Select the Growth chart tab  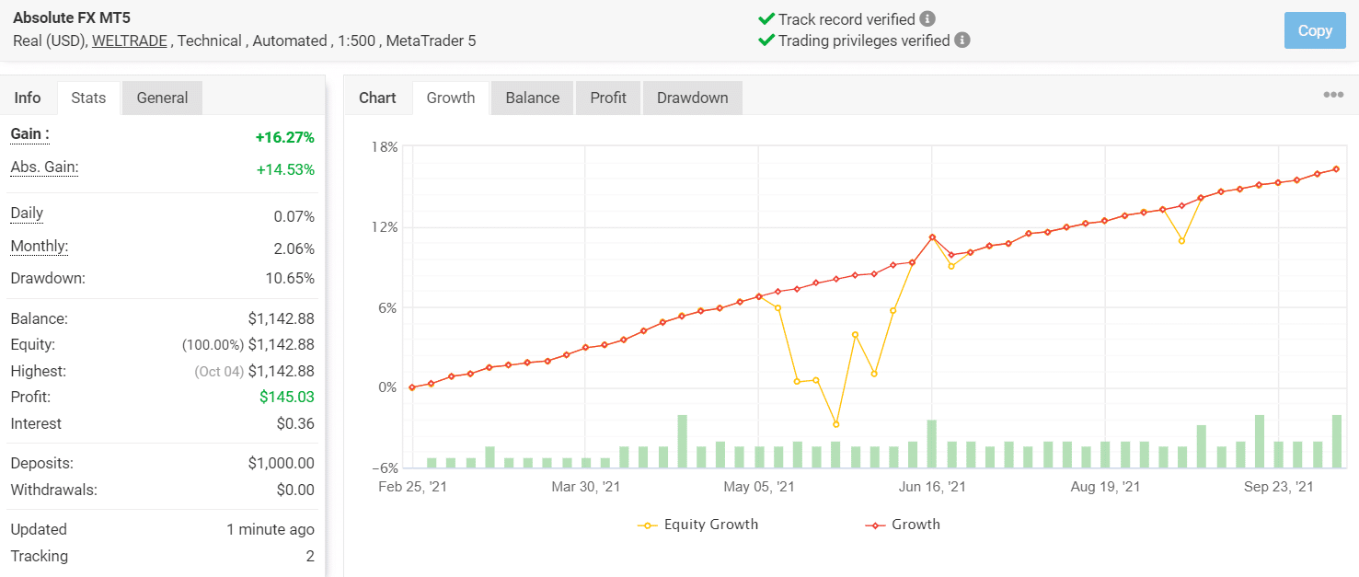pos(451,98)
